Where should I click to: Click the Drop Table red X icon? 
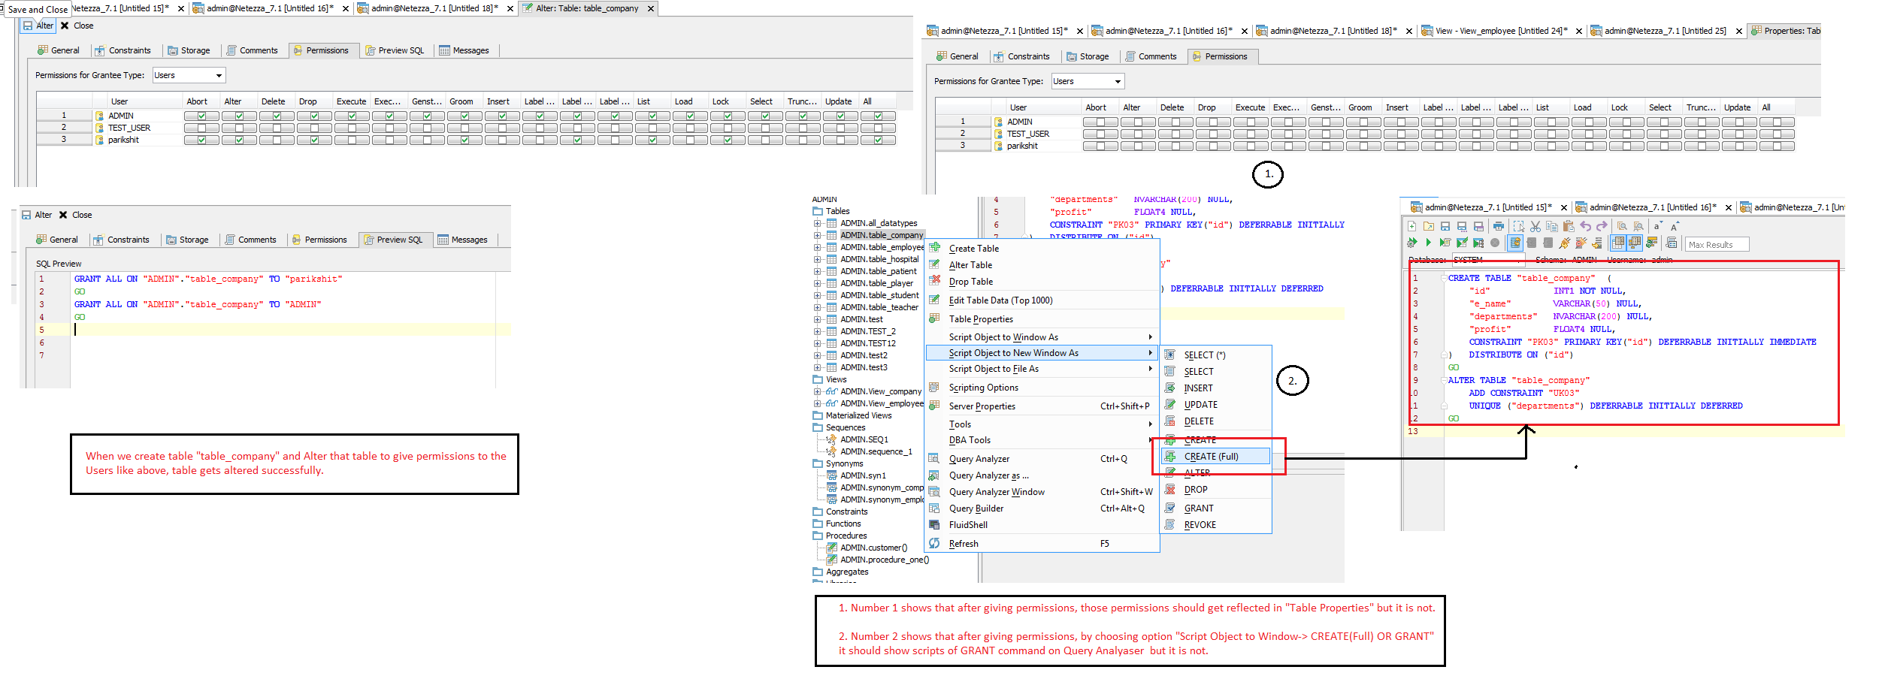(934, 281)
